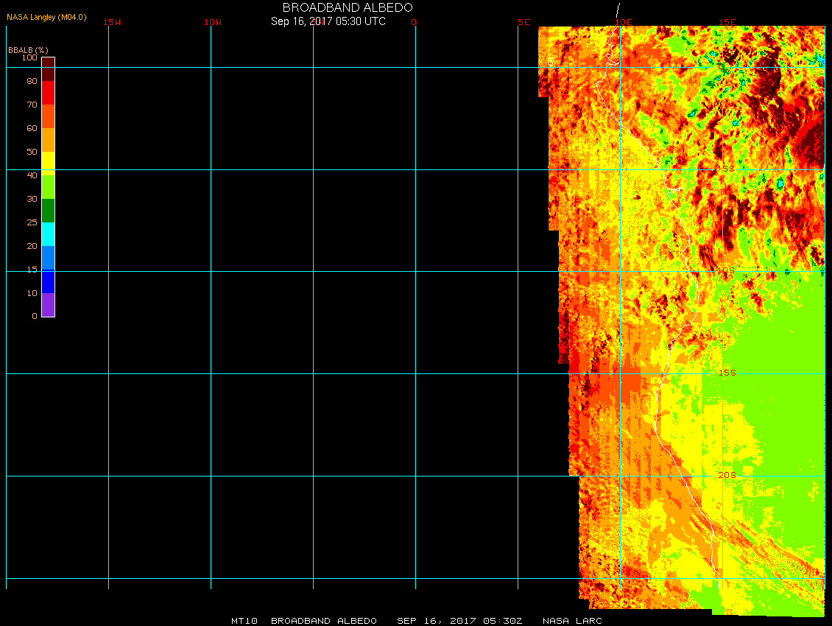
Task: Click the dark green 25–30% legend swatch
Action: pos(48,211)
